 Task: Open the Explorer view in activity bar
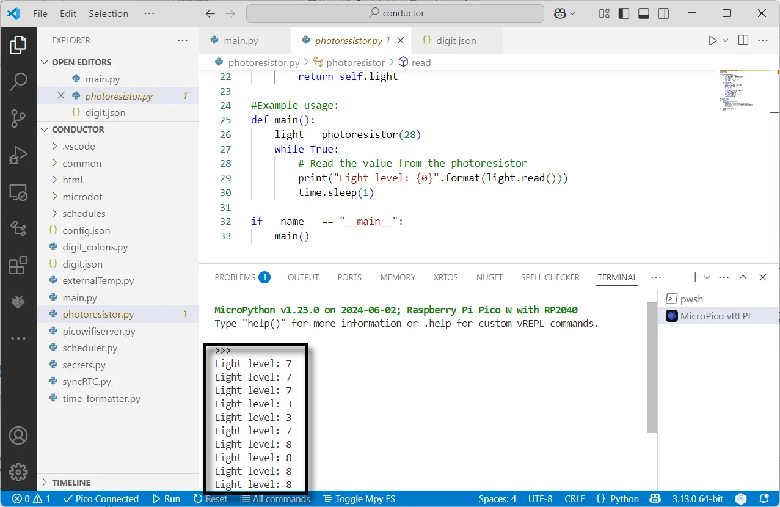(x=18, y=45)
